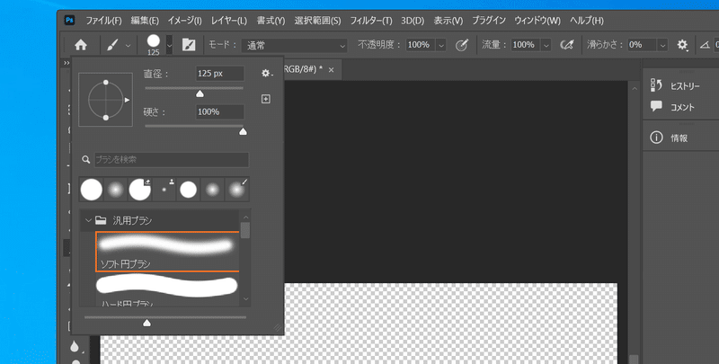Open the イメージ(I) menu
The width and height of the screenshot is (719, 364).
[x=184, y=21]
